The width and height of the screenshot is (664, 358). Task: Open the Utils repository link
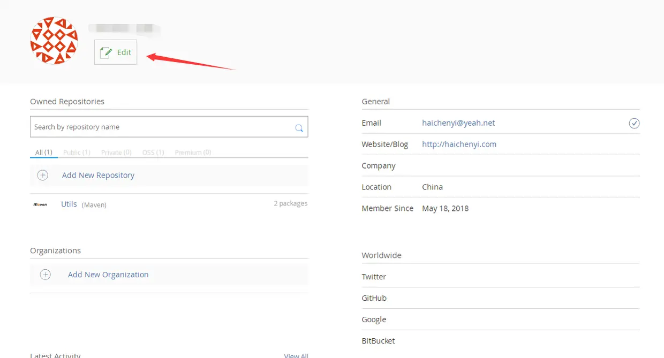[x=69, y=204]
